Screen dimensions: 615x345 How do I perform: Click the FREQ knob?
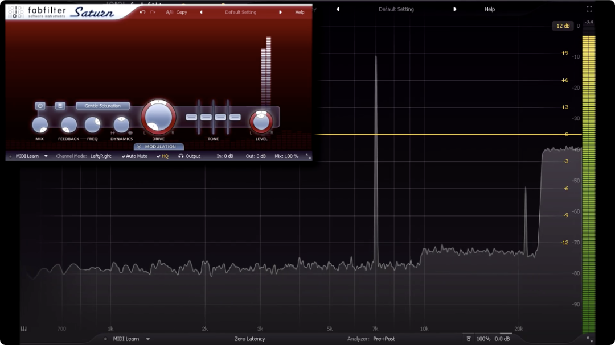[93, 125]
